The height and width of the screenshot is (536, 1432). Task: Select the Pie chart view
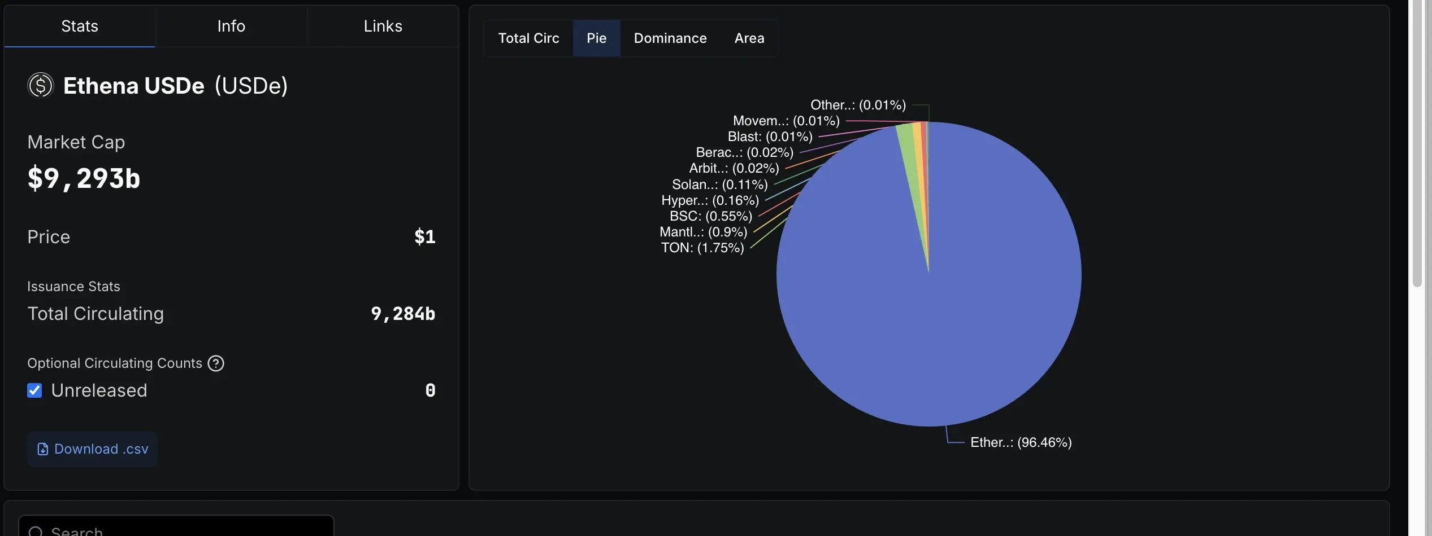[596, 38]
